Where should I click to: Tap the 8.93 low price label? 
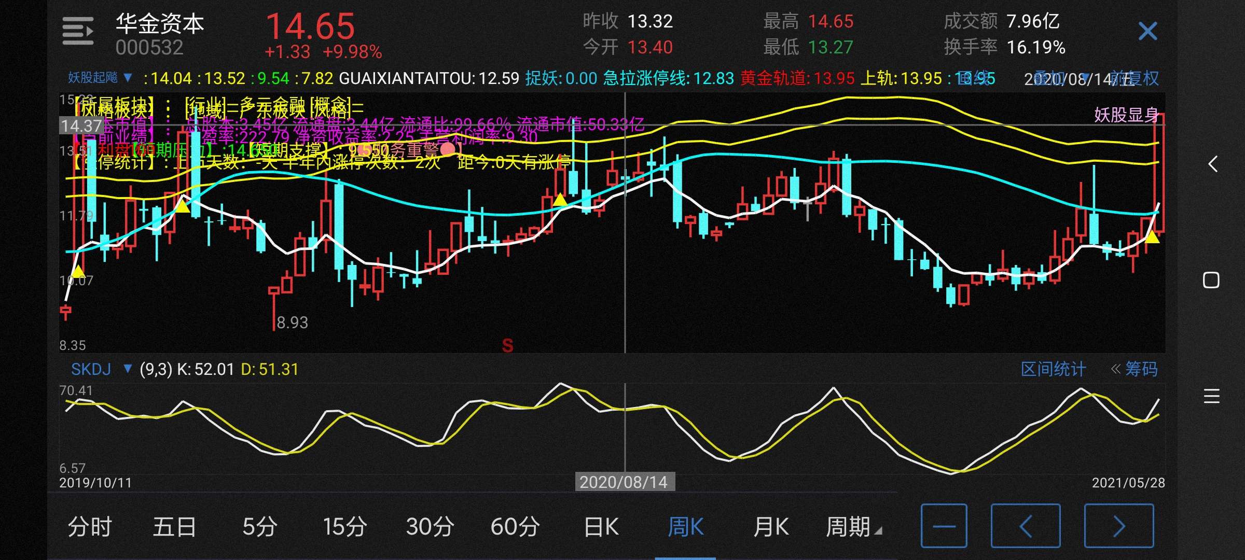click(x=293, y=323)
